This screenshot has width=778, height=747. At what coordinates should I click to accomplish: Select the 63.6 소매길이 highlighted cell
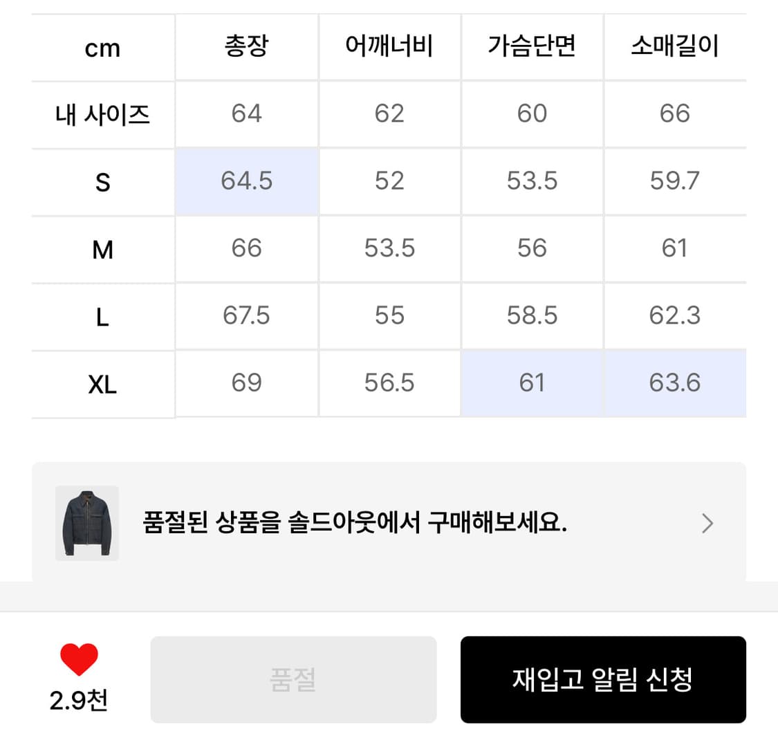pos(674,384)
